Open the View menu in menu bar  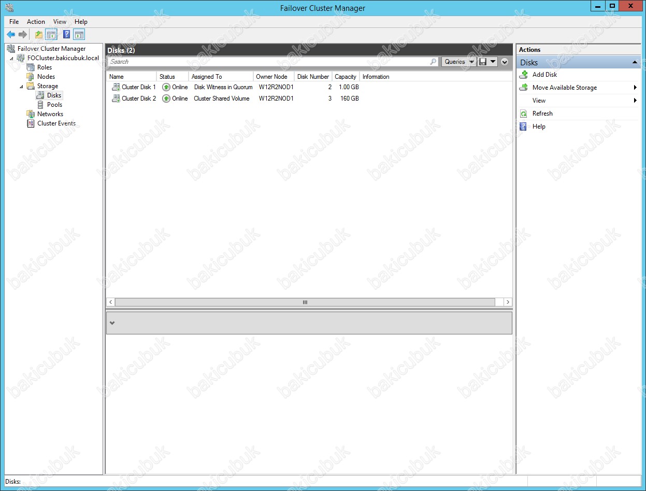coord(60,22)
